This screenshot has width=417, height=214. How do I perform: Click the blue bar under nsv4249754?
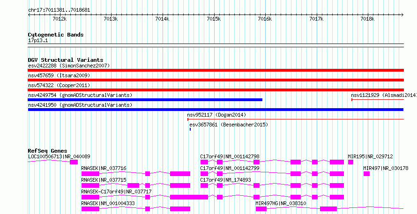coord(145,100)
